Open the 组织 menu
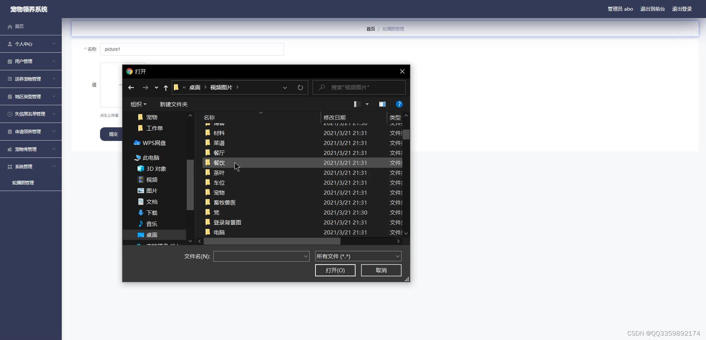The width and height of the screenshot is (706, 340). coord(138,104)
